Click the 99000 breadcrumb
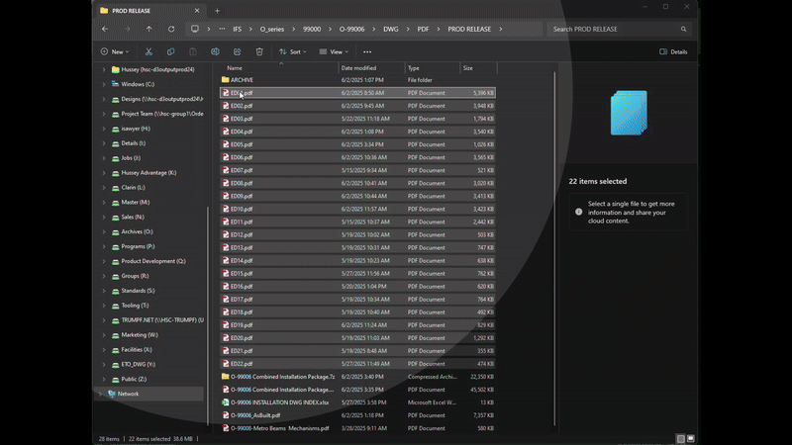Image resolution: width=792 pixels, height=445 pixels. pos(312,29)
